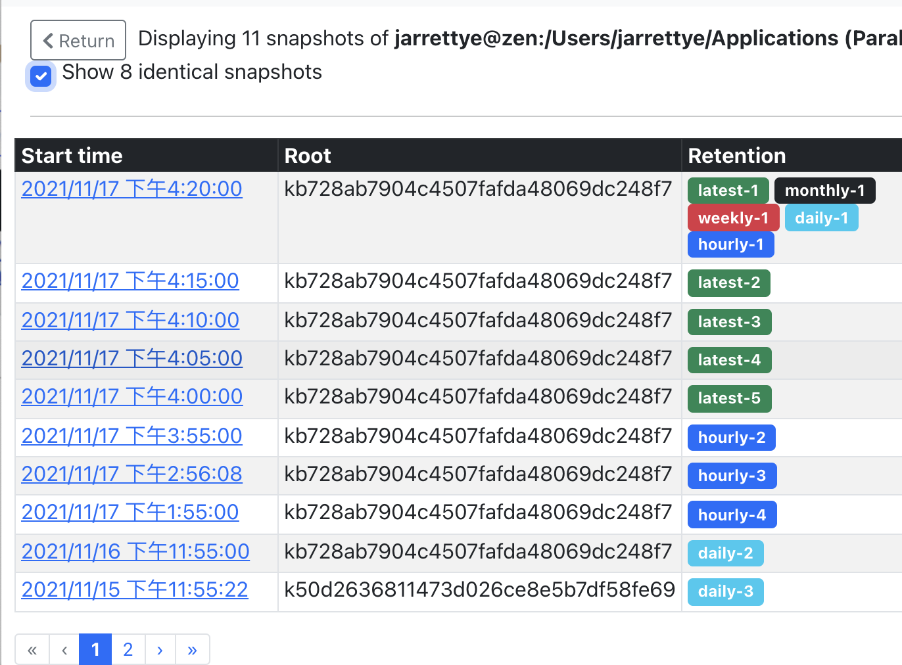Click the hourly-1 retention badge
This screenshot has width=902, height=665.
730,244
